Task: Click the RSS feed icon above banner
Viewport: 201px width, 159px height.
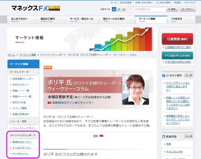Action: coord(48,68)
